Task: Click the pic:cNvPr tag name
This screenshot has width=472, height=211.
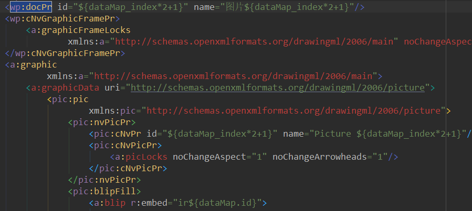Action: click(118, 134)
